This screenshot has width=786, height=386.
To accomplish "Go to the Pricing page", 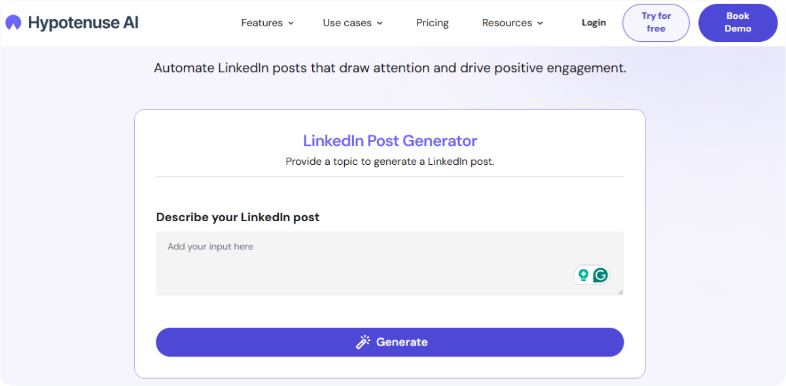I will pos(433,23).
